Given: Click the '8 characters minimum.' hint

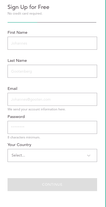Looking at the screenshot, I should click(x=24, y=137).
